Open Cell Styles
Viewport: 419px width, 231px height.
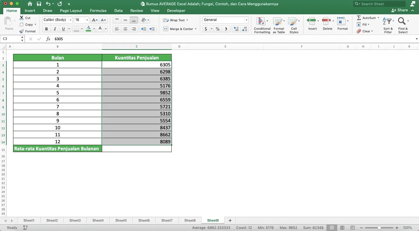(294, 25)
